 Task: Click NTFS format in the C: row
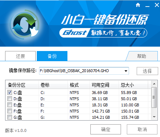(74, 93)
